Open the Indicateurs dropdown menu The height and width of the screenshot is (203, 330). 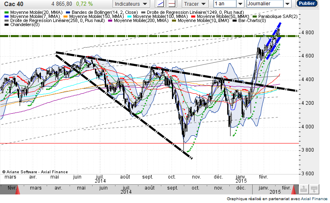[131, 4]
